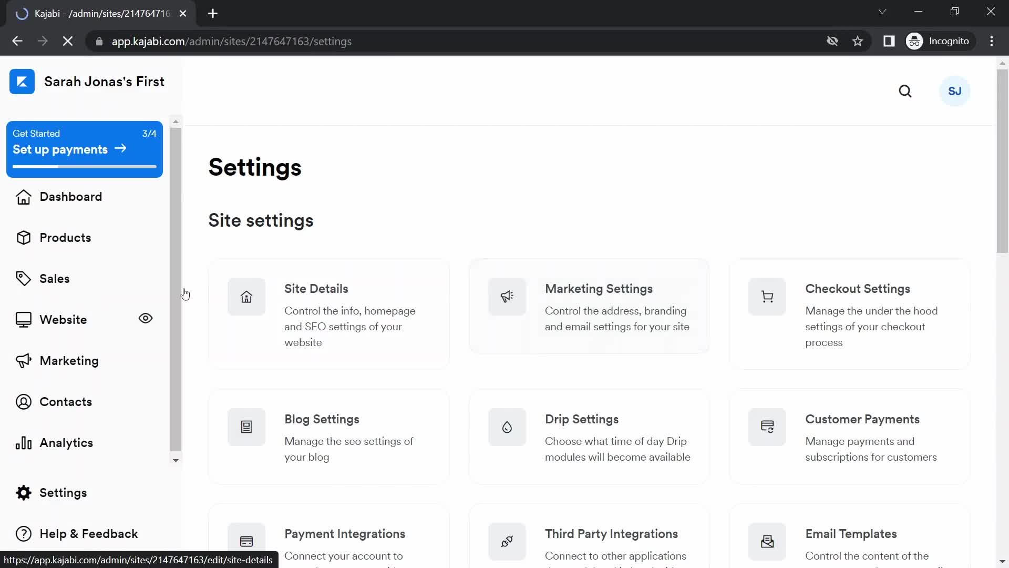Viewport: 1009px width, 568px height.
Task: Open a new browser tab
Action: tap(213, 14)
